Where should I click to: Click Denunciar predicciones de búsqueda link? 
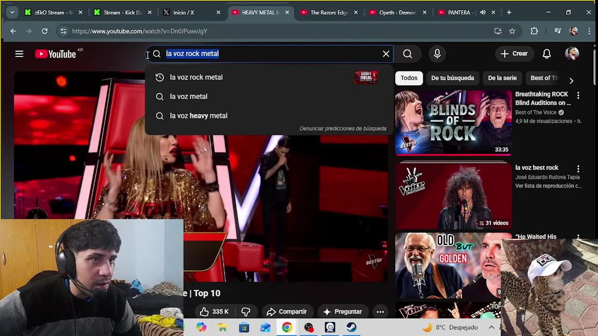coord(343,128)
